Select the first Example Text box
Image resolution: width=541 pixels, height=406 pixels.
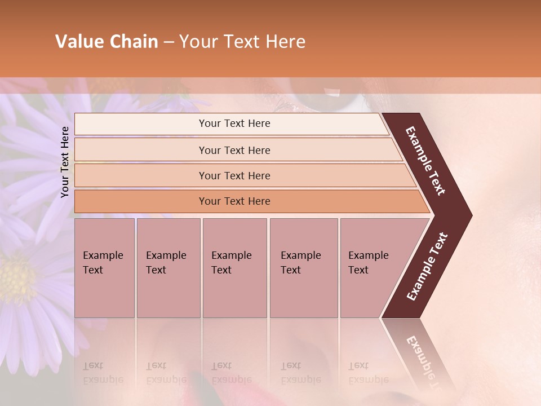point(104,268)
